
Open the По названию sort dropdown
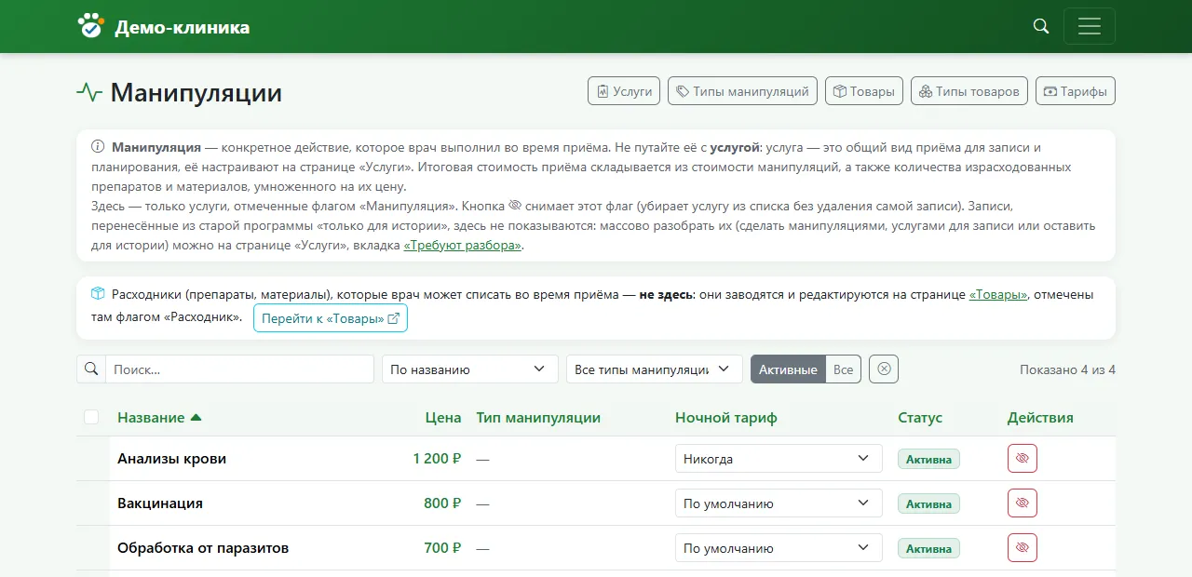(470, 369)
